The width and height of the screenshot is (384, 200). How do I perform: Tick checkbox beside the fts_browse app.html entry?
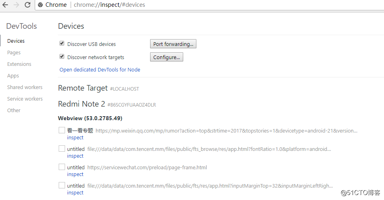(x=62, y=149)
